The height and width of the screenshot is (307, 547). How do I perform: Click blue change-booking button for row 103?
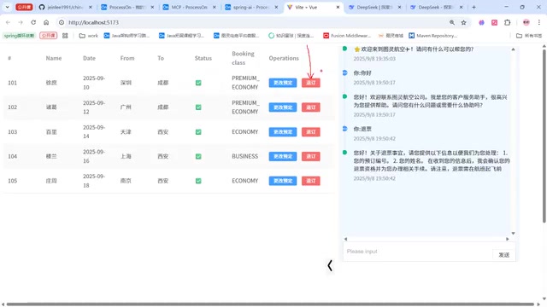[x=283, y=132]
